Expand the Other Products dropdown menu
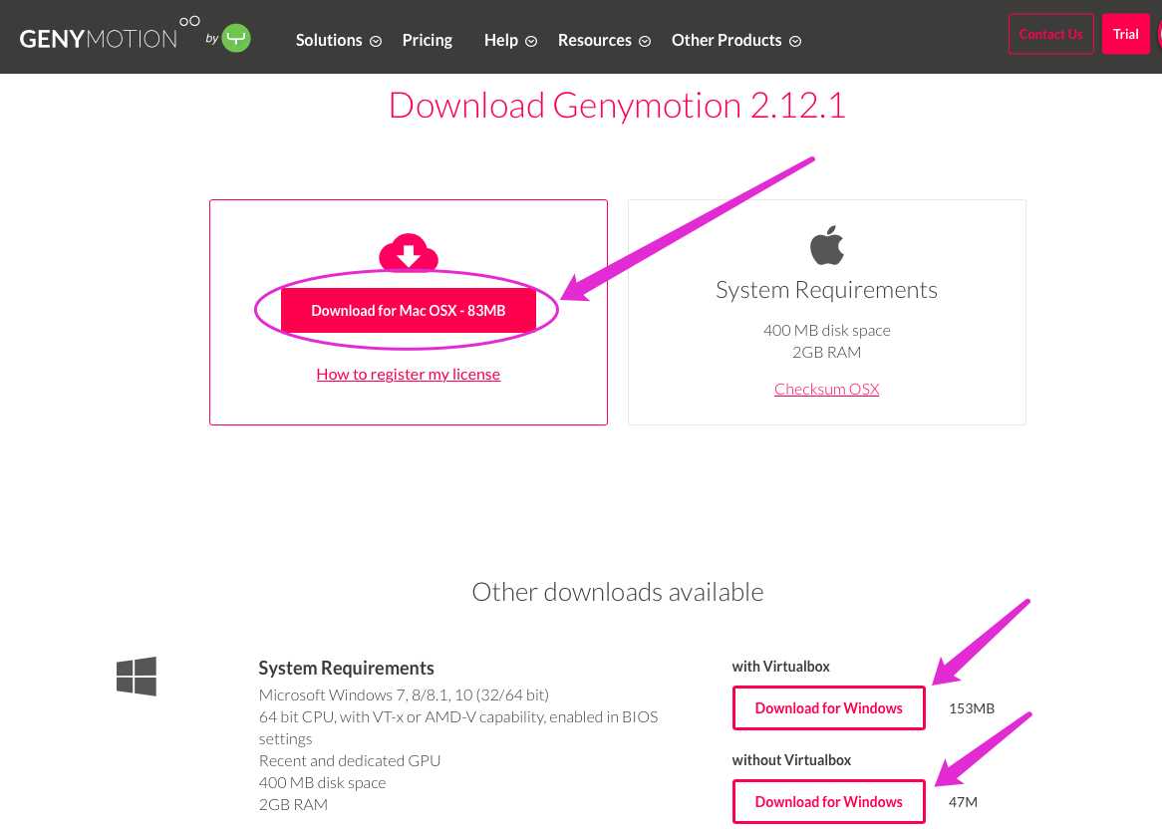The height and width of the screenshot is (829, 1162). [735, 40]
